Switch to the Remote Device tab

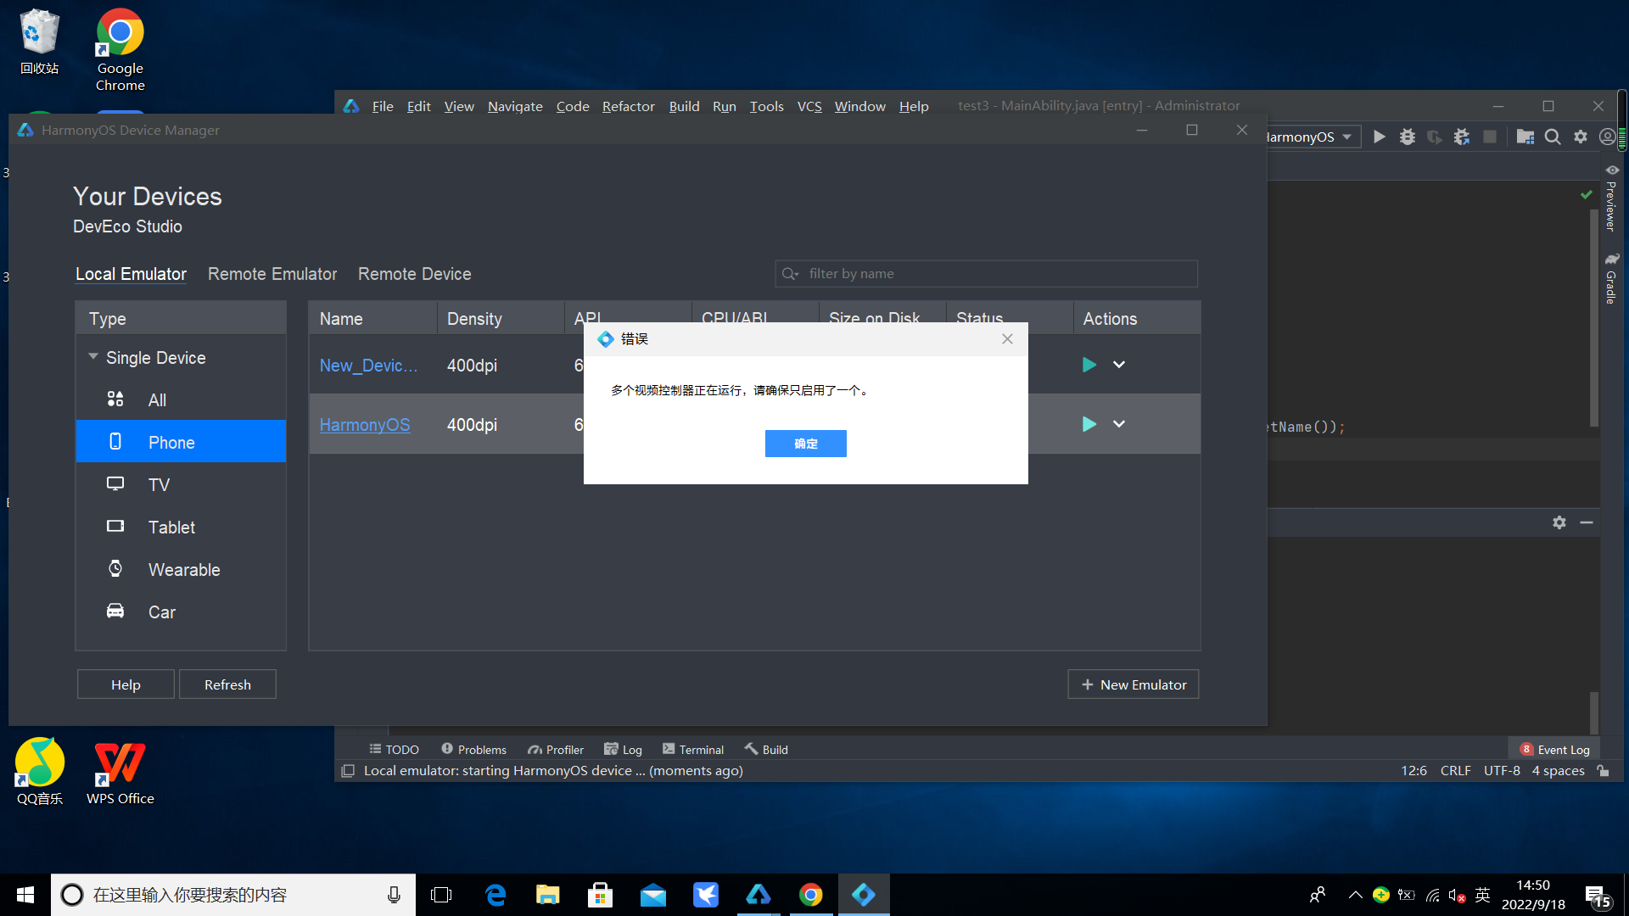click(x=414, y=274)
